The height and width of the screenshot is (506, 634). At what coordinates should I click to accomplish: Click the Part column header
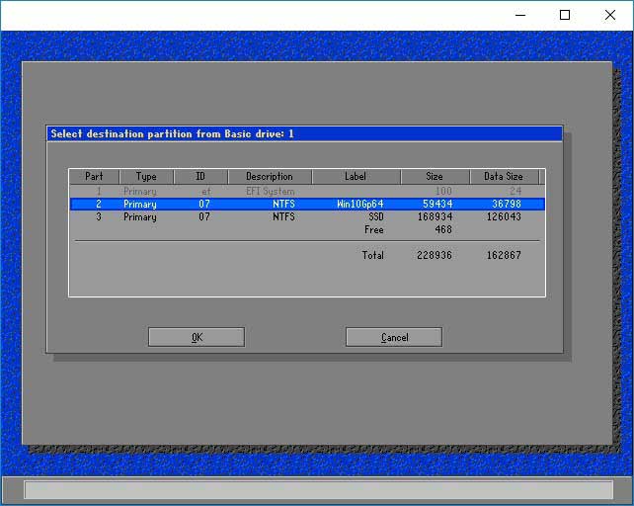click(x=94, y=177)
